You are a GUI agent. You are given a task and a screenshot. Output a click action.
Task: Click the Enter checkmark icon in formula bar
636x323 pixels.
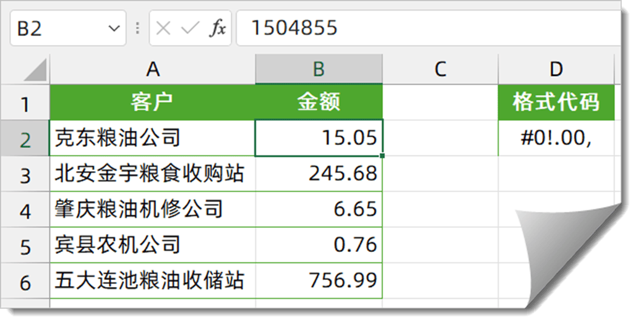coord(190,28)
